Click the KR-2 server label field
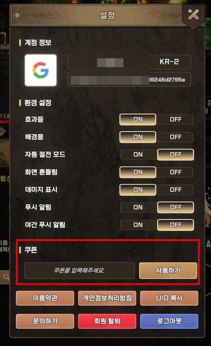Image resolution: width=211 pixels, height=346 pixels. (x=129, y=62)
